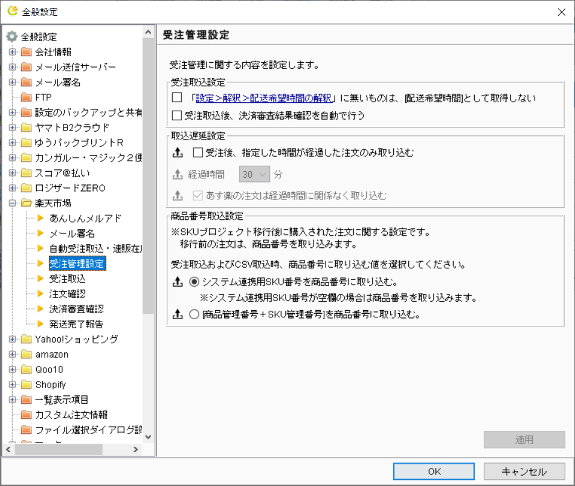Select ファイル選択ダイアログ設定 tree item
This screenshot has height=486, width=575.
(x=88, y=429)
